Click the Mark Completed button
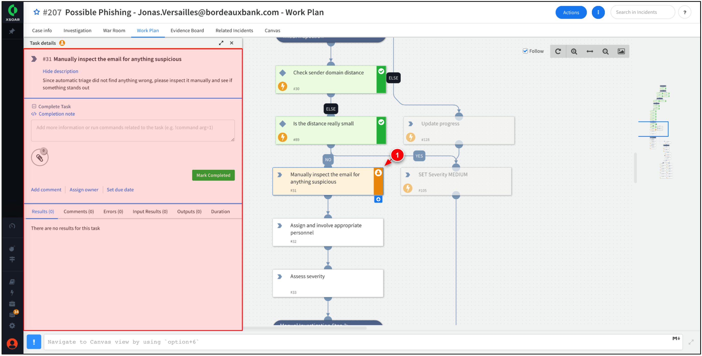This screenshot has height=356, width=702. 214,175
